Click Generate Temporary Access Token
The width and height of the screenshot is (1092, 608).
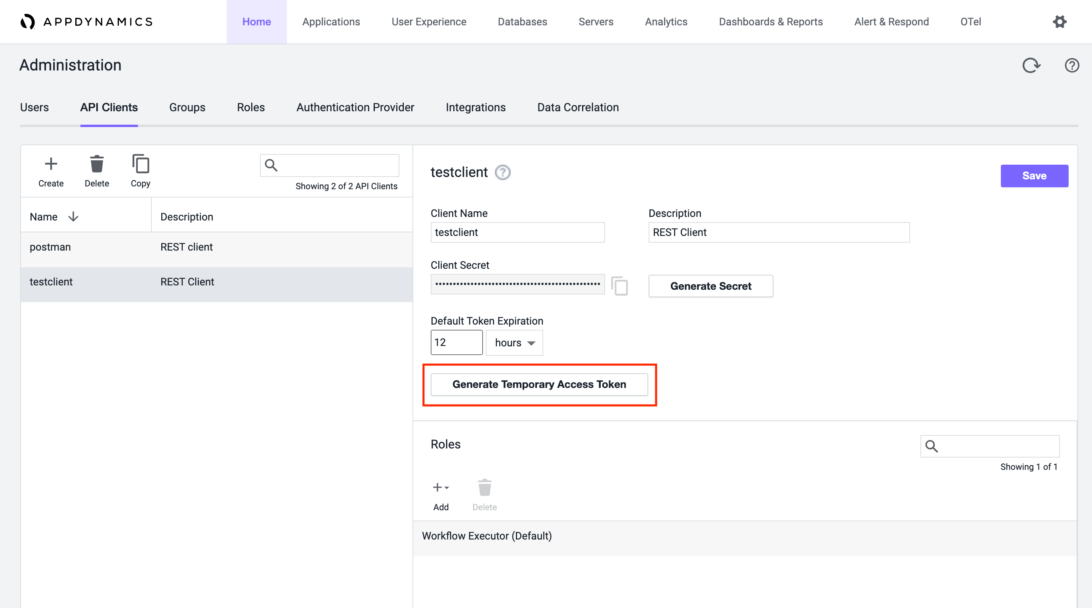click(539, 384)
